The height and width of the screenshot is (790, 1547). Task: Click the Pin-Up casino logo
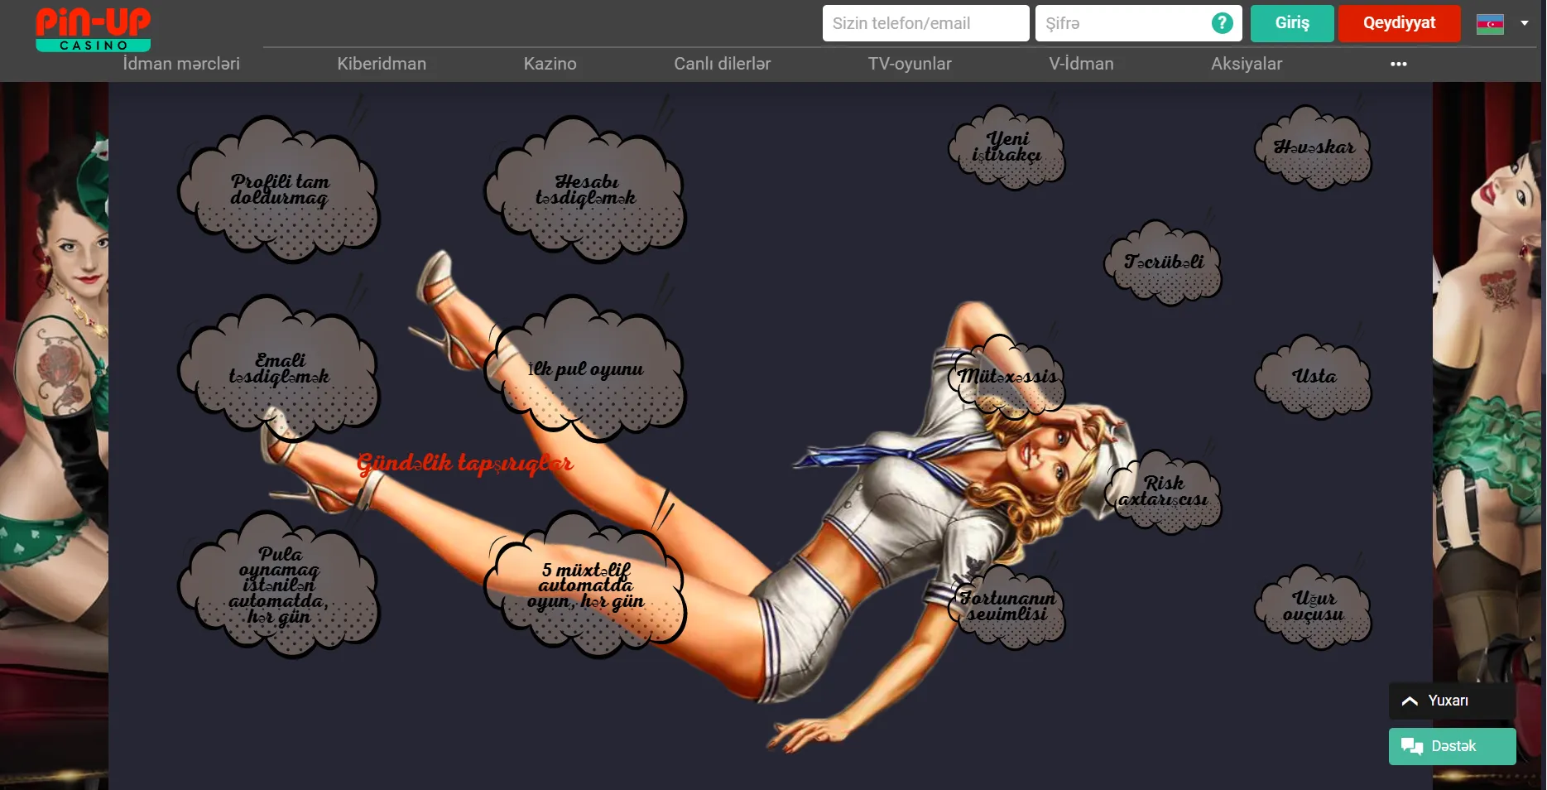93,23
